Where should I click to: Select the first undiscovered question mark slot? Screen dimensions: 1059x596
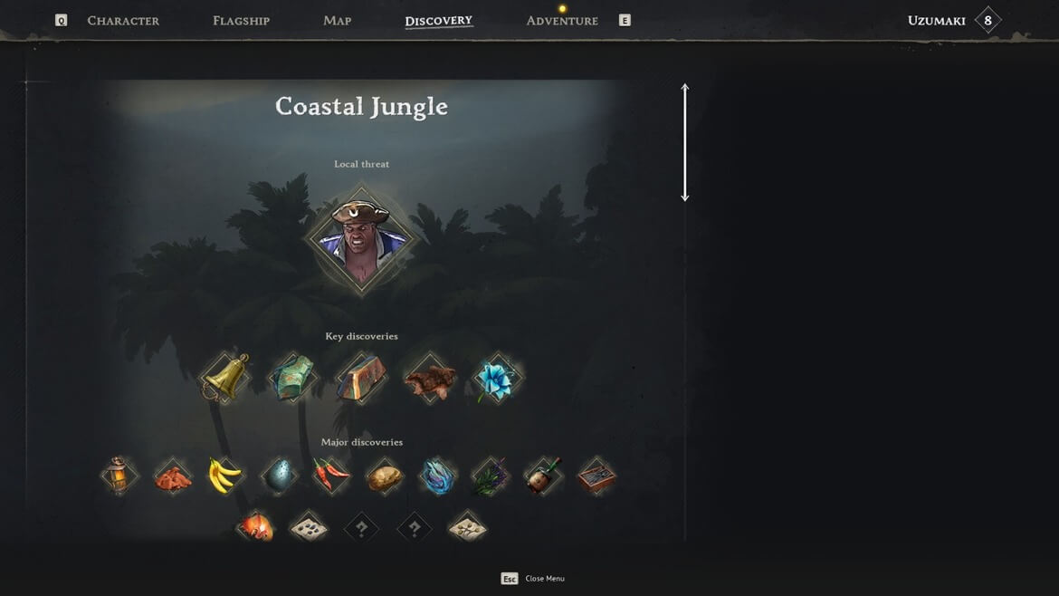coord(361,528)
